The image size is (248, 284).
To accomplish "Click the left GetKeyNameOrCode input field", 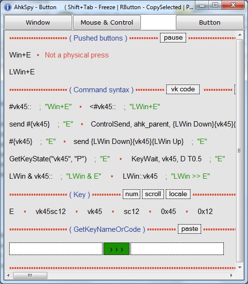I will (56, 249).
